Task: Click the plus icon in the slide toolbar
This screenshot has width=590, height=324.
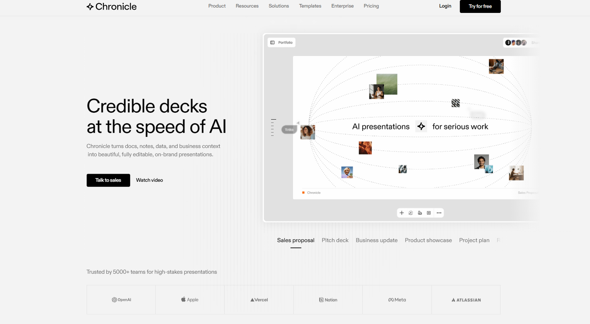Action: [x=402, y=213]
